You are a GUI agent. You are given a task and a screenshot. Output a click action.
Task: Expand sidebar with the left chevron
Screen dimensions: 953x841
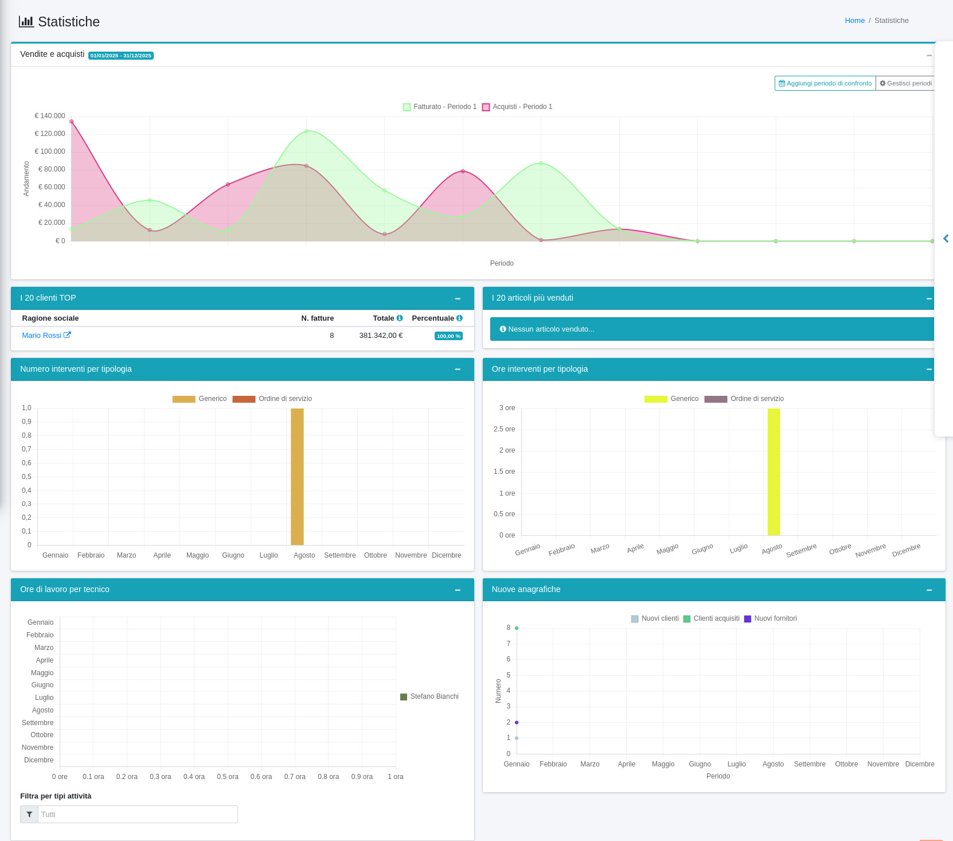(946, 239)
